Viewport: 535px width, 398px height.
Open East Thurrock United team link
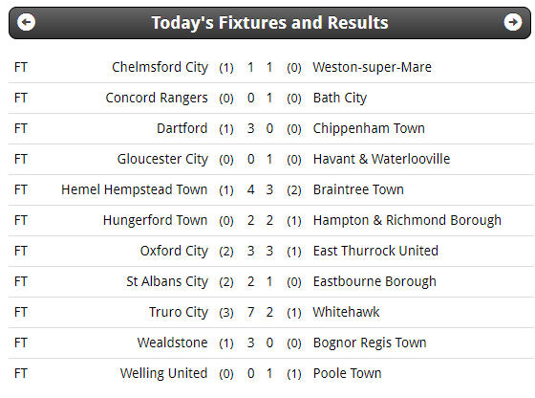tap(375, 251)
